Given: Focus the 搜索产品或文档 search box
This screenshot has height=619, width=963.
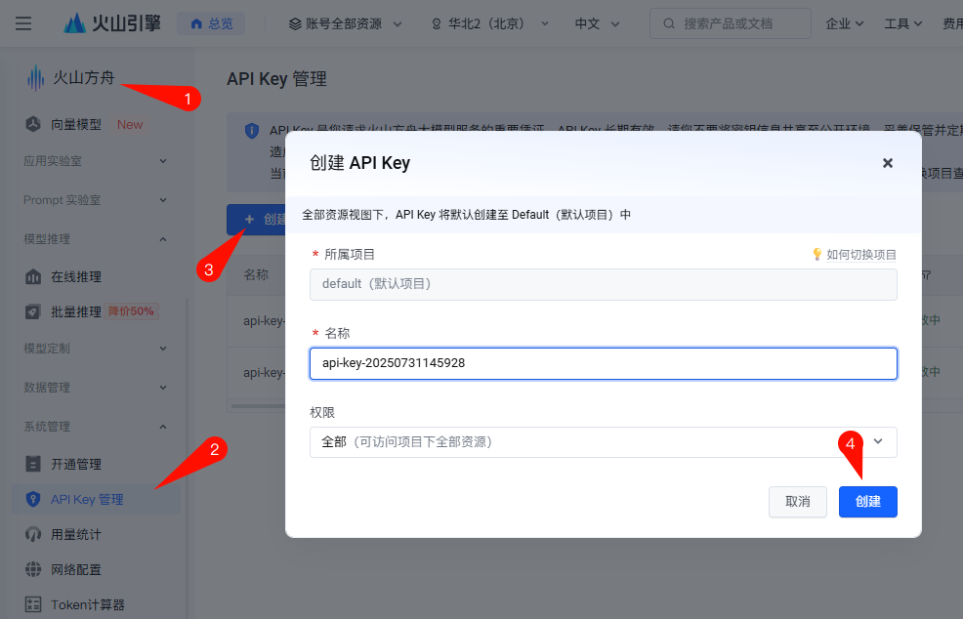Looking at the screenshot, I should click(731, 24).
